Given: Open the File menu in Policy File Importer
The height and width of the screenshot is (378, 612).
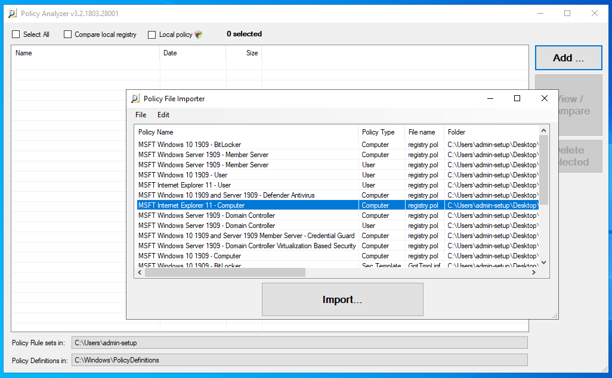Looking at the screenshot, I should (x=141, y=115).
